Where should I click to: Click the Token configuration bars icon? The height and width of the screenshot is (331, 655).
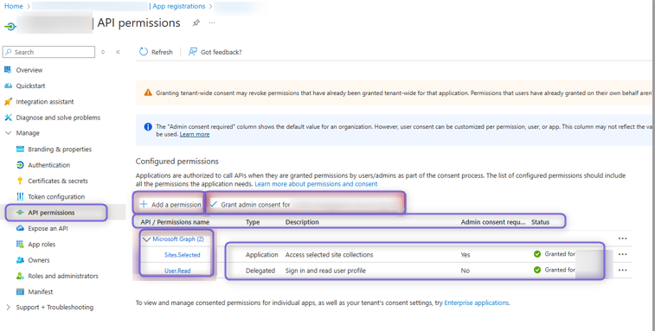point(20,196)
